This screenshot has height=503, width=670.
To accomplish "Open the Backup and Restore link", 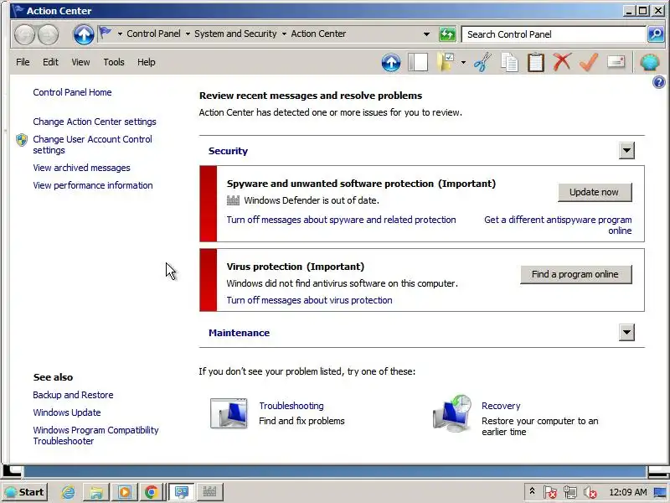I will pyautogui.click(x=73, y=395).
